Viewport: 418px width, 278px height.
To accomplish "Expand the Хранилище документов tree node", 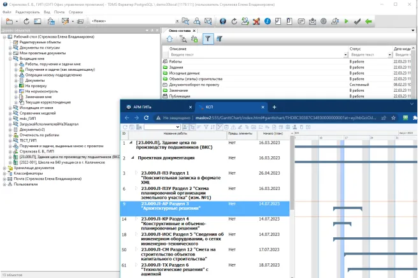I will coord(6,168).
